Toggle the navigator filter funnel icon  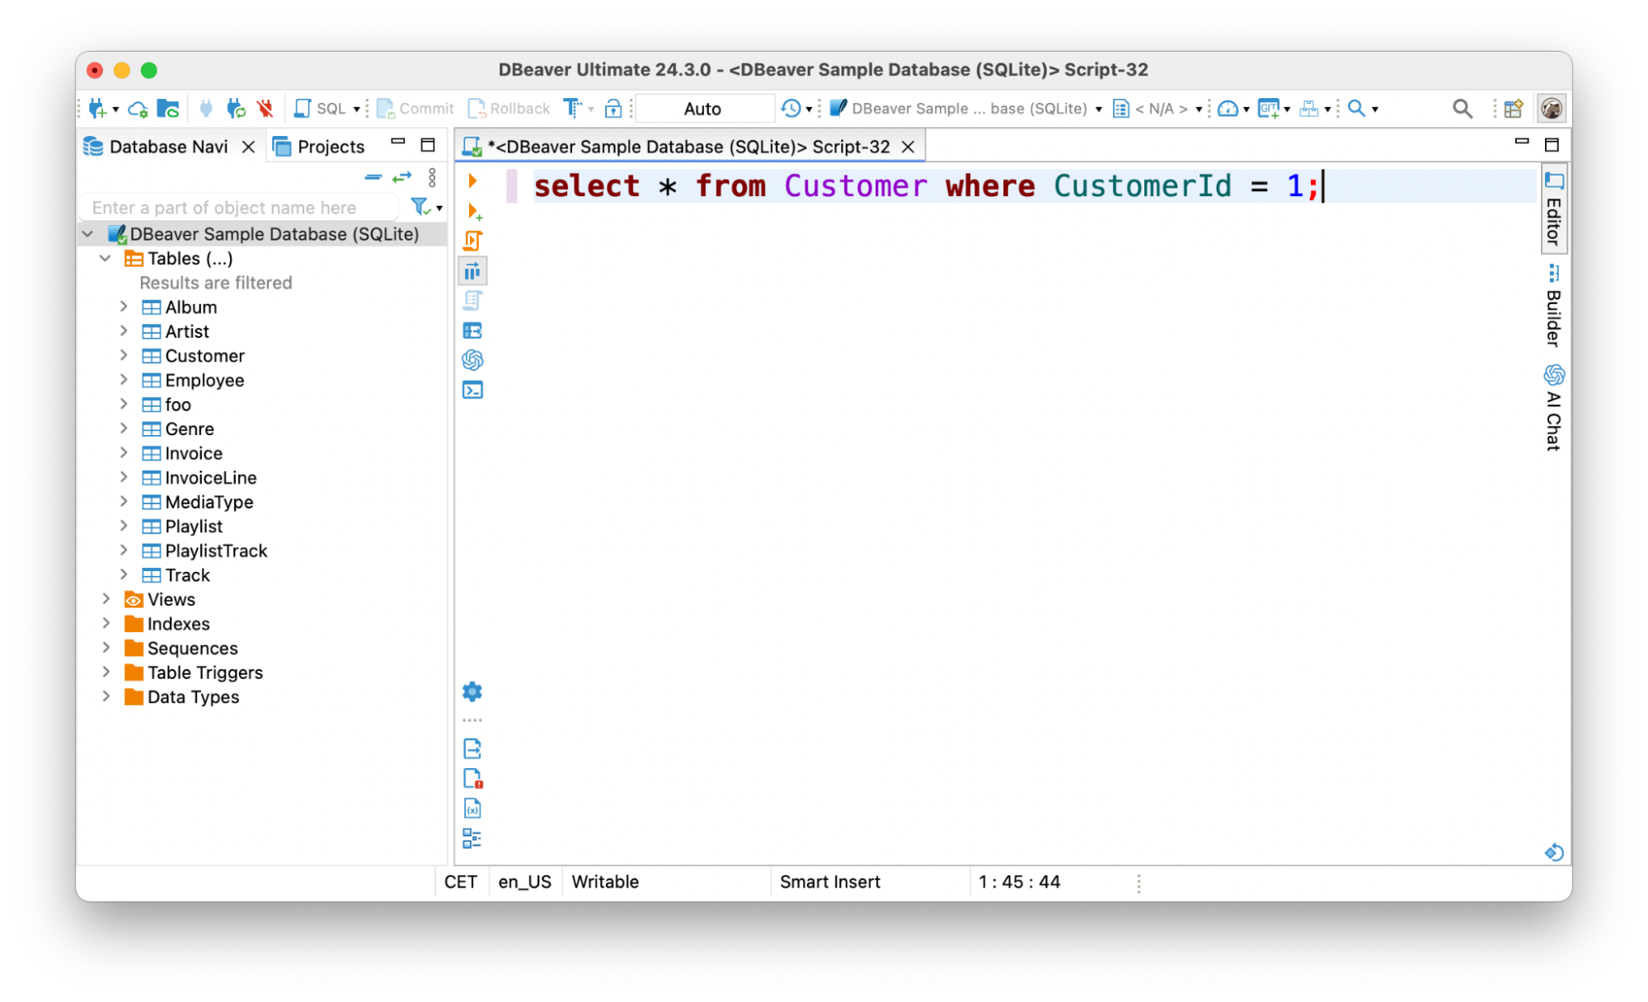420,207
